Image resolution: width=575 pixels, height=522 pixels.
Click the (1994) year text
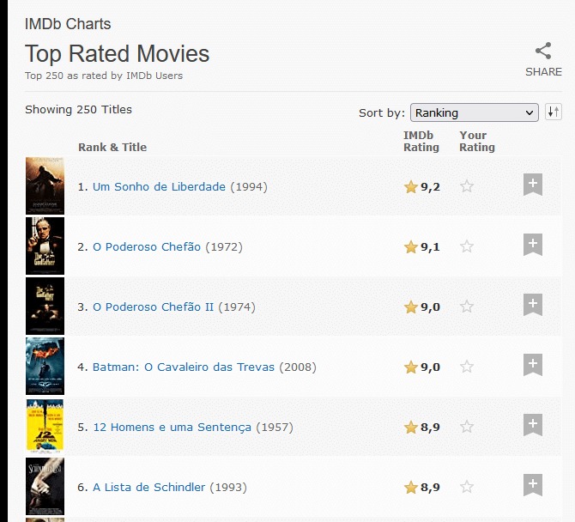pyautogui.click(x=249, y=186)
